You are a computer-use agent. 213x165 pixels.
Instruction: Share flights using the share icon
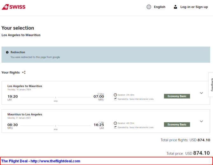coord(24,72)
